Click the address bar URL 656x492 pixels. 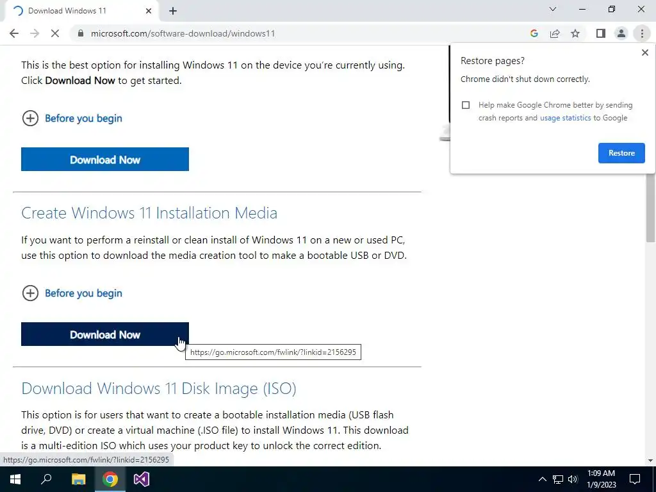183,33
